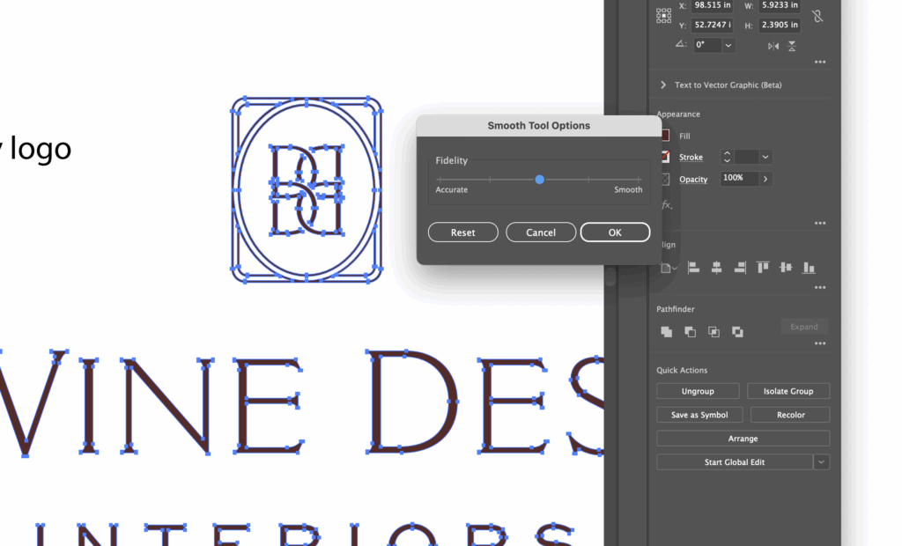Click the Y position input field
This screenshot has height=546, width=902.
pos(712,25)
